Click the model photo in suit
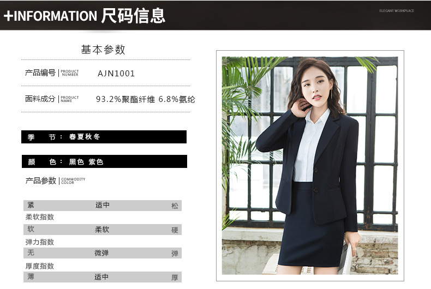This screenshot has height=289, width=431. coord(310,166)
